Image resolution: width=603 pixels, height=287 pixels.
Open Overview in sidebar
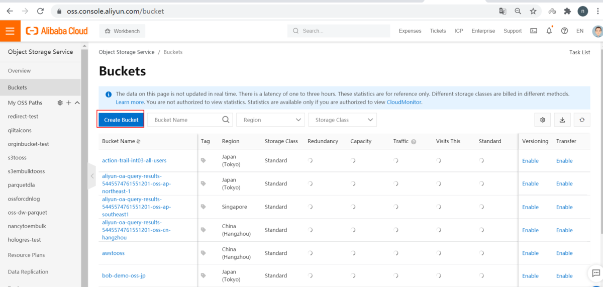click(19, 71)
